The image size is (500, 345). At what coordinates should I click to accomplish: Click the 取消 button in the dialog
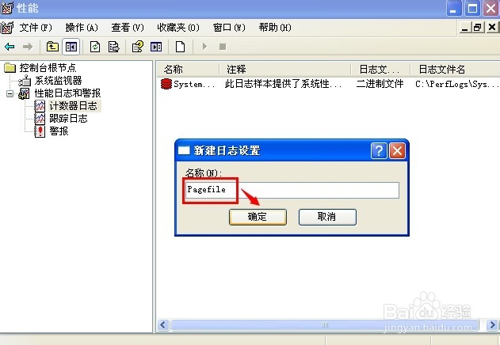327,217
